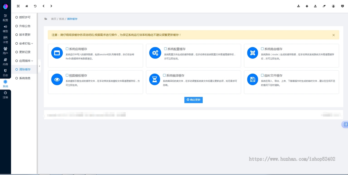Dismiss the yellow notice with the X button

pos(333,35)
